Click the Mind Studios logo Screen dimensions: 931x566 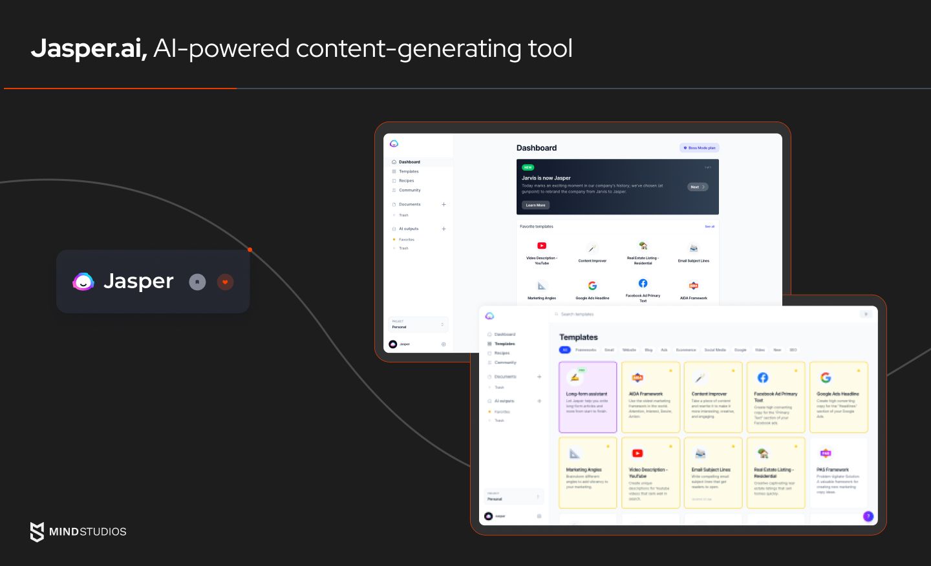coord(78,532)
